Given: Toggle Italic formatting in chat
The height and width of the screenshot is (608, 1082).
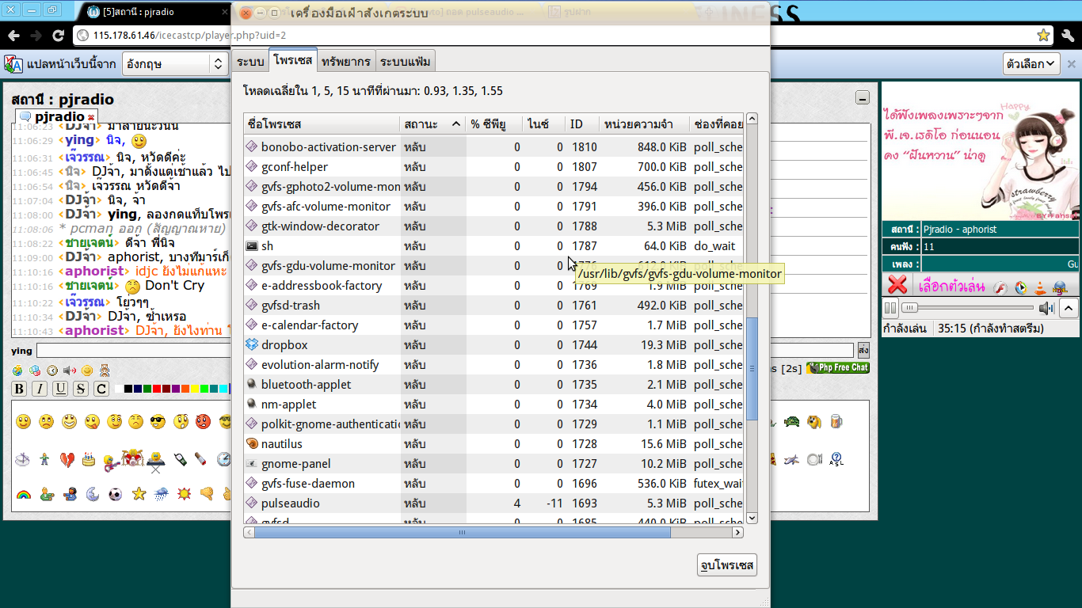Looking at the screenshot, I should 40,389.
